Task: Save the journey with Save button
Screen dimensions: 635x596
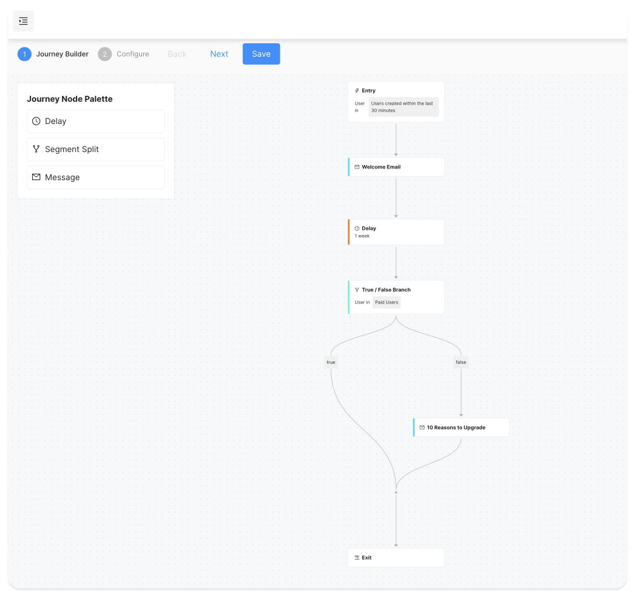Action: (x=261, y=54)
